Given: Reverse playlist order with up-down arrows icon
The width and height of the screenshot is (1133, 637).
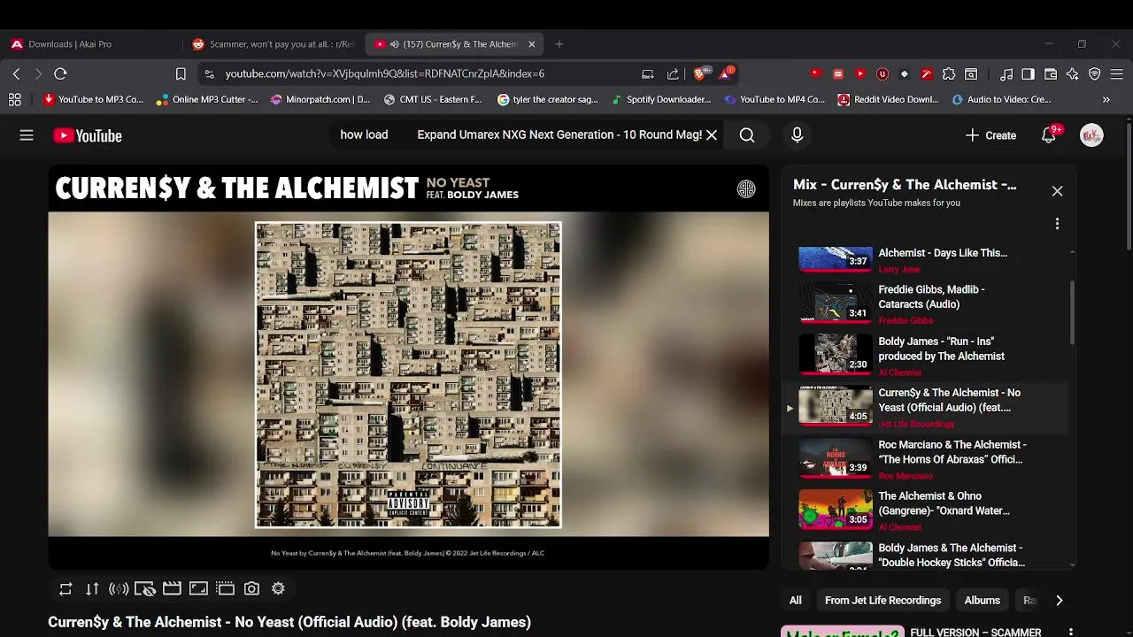Looking at the screenshot, I should tap(92, 588).
